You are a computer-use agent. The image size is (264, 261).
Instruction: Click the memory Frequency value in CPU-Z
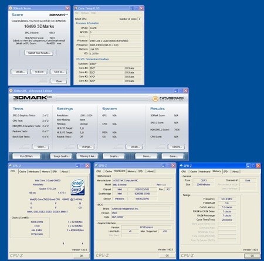click(226, 199)
